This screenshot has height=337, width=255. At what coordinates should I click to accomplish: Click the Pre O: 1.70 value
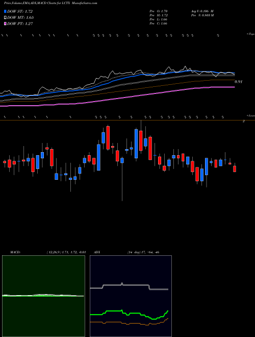point(159,11)
